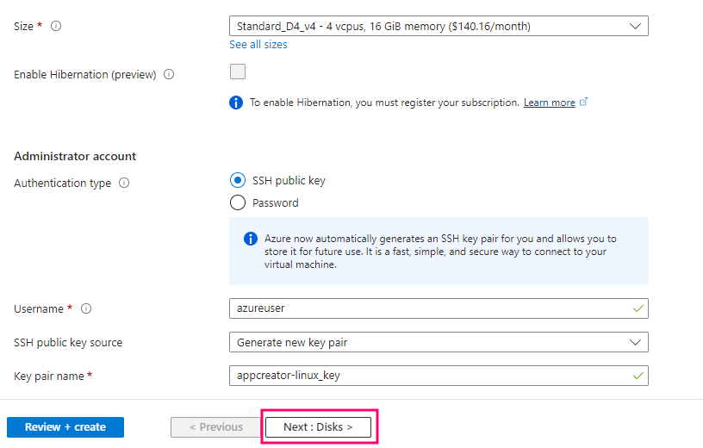The image size is (703, 448).
Task: Open the Size dropdown
Action: click(x=439, y=26)
